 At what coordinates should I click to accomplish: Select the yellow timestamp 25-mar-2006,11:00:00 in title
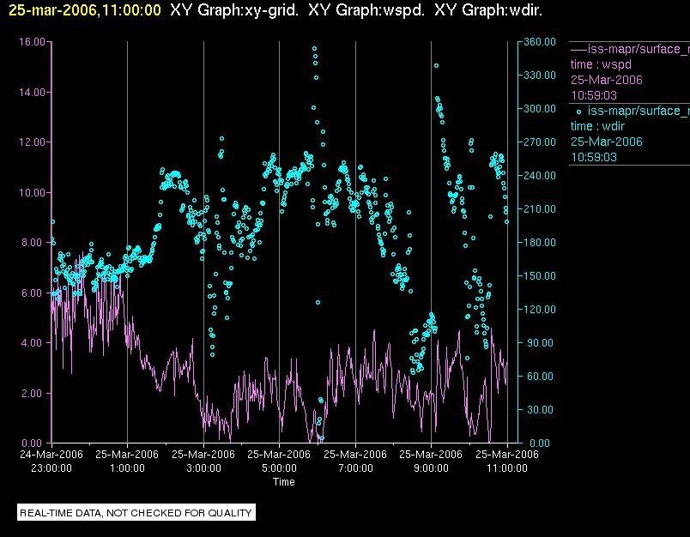tap(84, 10)
